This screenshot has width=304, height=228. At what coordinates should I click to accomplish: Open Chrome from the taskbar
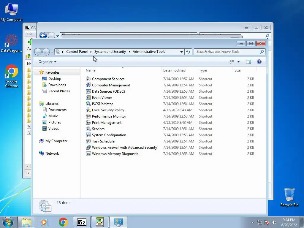tap(63, 222)
